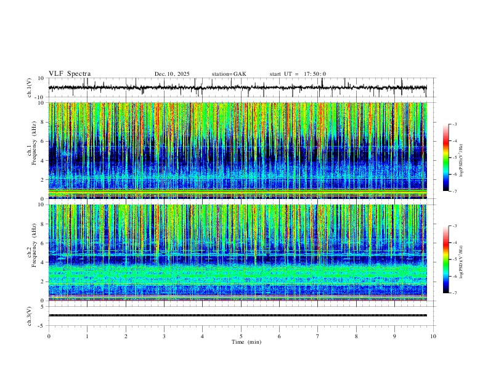Click the "station=GAK" label
The height and width of the screenshot is (377, 488).
tap(229, 74)
